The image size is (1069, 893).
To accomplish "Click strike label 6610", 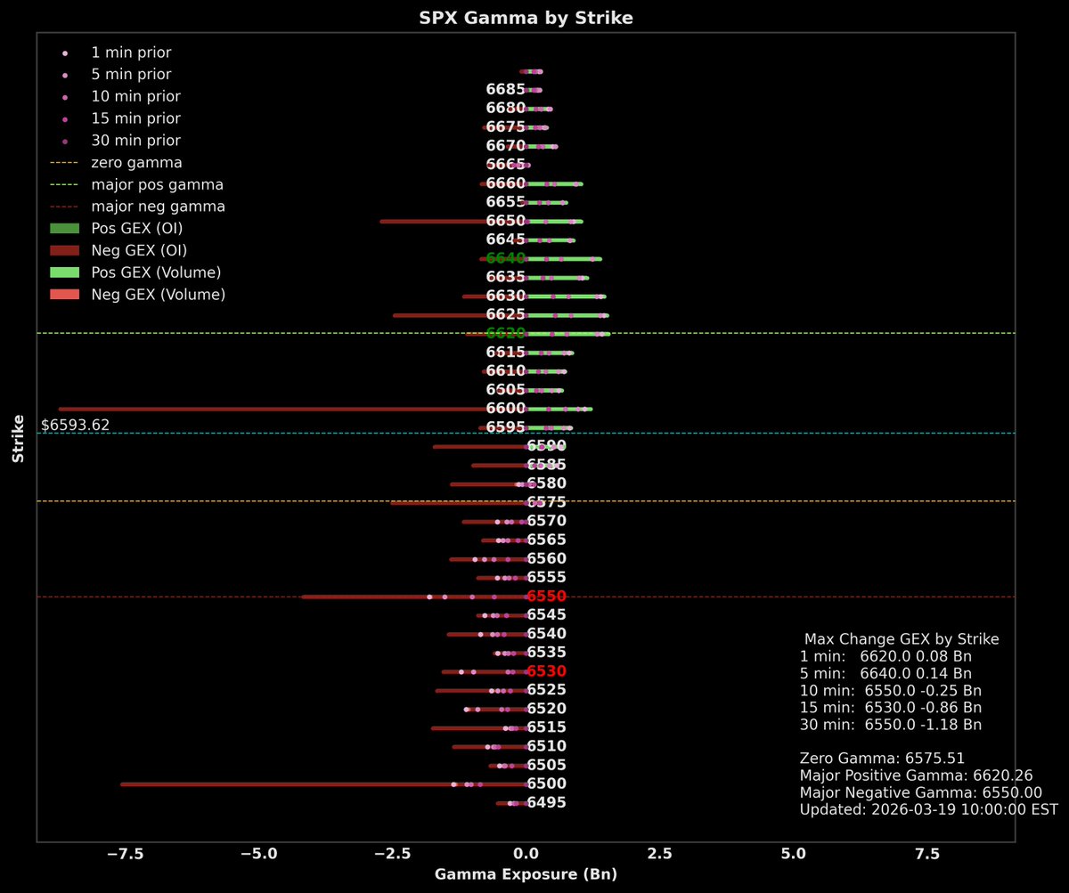I will click(505, 371).
